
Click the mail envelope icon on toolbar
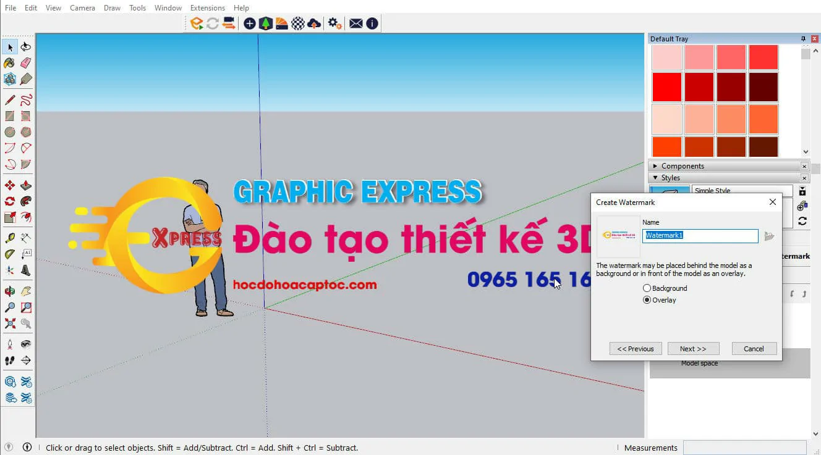coord(355,23)
